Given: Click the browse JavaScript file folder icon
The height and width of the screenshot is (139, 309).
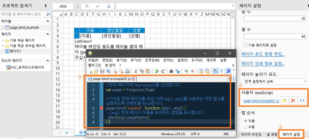Looking at the screenshot, I should click(284, 100).
